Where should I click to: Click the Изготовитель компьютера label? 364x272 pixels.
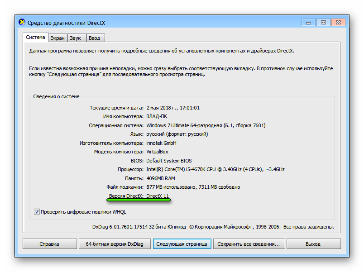(111, 143)
